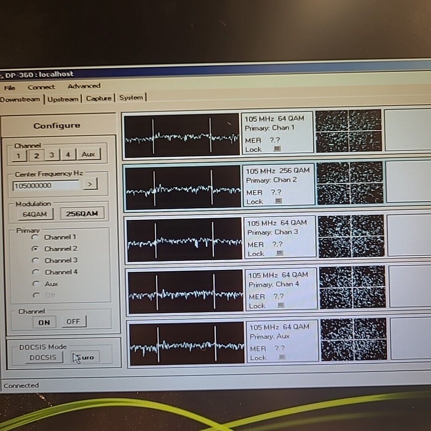Image resolution: width=431 pixels, height=431 pixels.
Task: Click the 'Primary: Chan 4' info text
Action: point(274,284)
